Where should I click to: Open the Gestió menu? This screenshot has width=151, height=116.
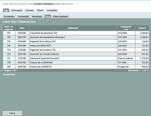29,4
